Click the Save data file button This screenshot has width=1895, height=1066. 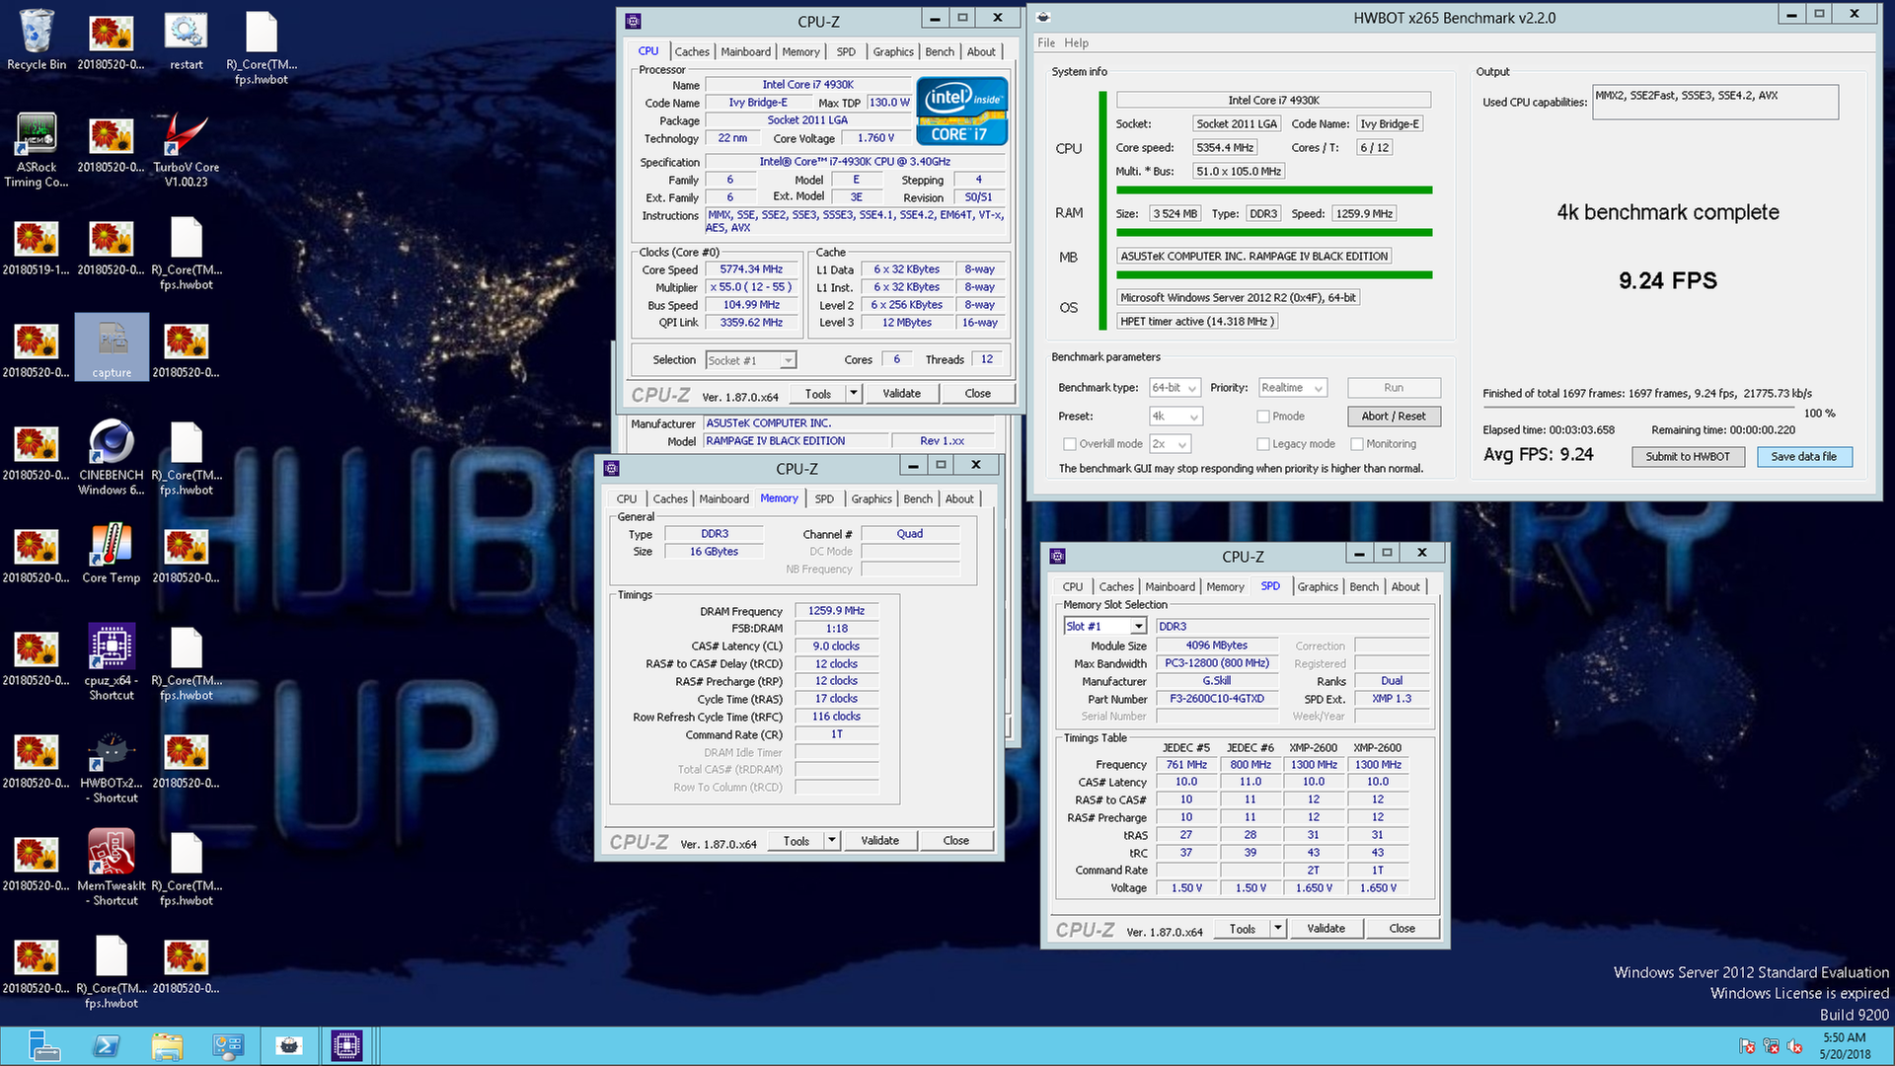click(1803, 456)
